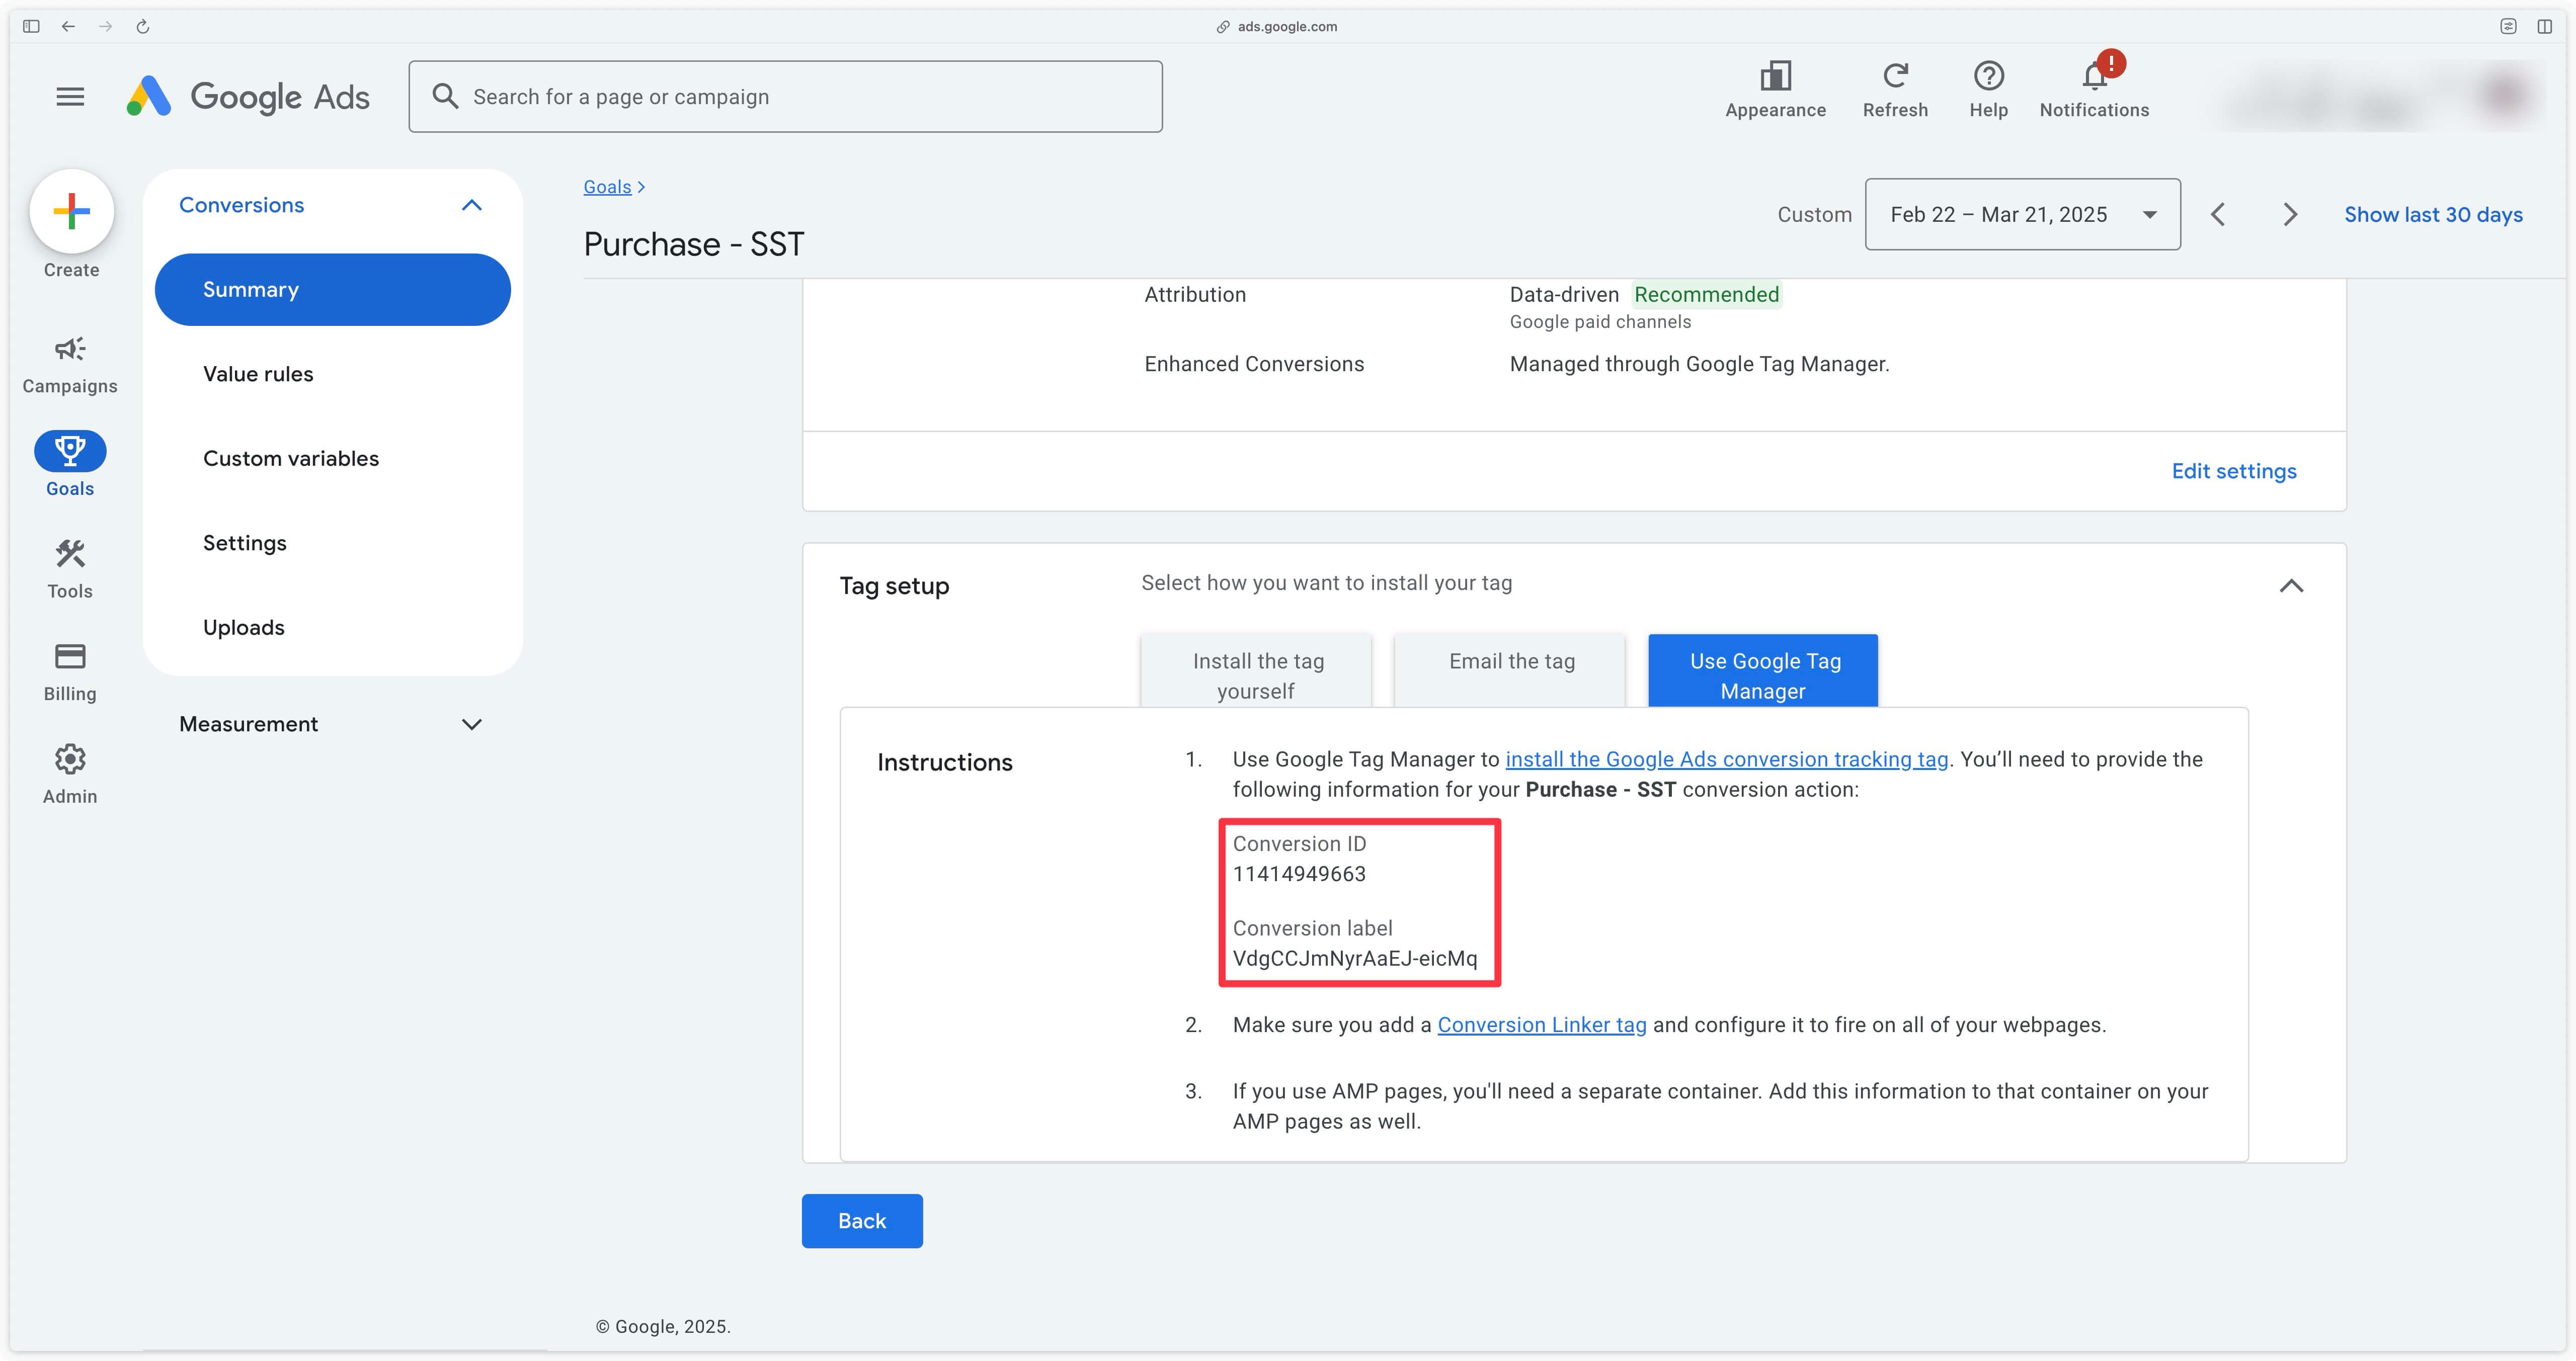Toggle the browser sidebar icon
Screen dimensions: 2576x1361
pyautogui.click(x=31, y=26)
